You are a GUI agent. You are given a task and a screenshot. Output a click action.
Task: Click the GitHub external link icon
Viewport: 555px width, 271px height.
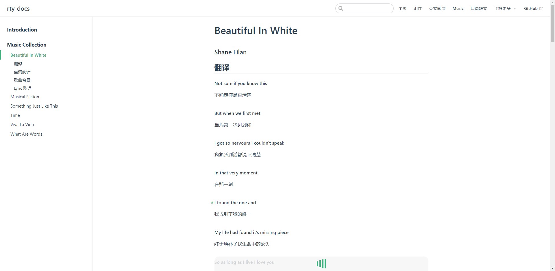pos(541,9)
